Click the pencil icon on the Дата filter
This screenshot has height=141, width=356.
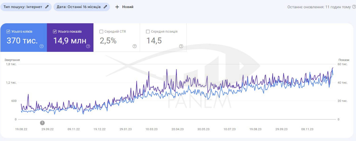click(106, 7)
